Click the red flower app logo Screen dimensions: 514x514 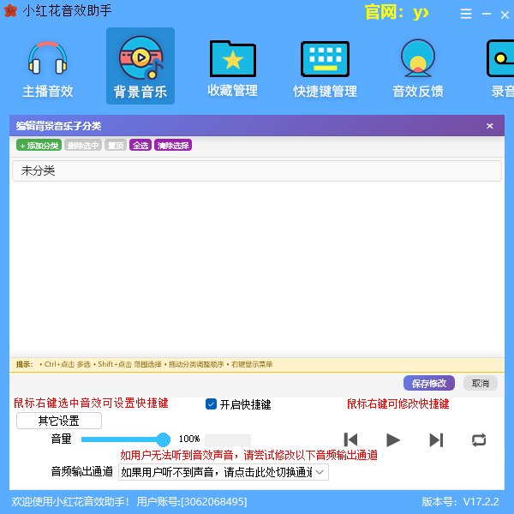(10, 10)
